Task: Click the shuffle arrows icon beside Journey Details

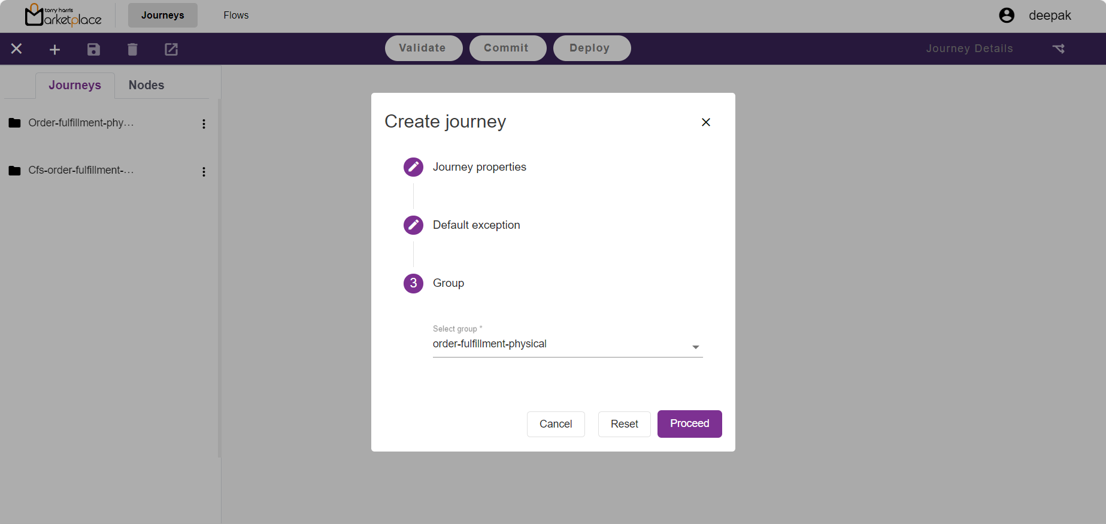Action: point(1059,49)
